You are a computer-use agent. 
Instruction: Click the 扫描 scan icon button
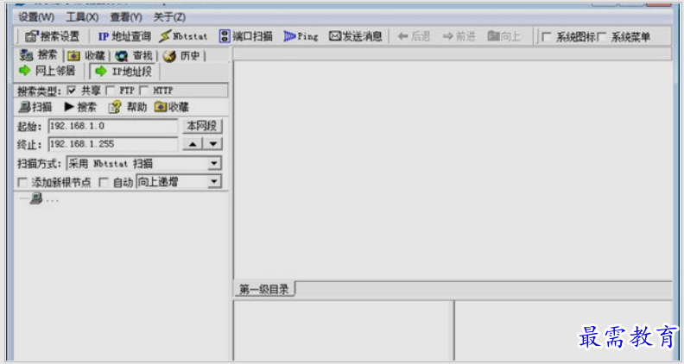(x=35, y=107)
